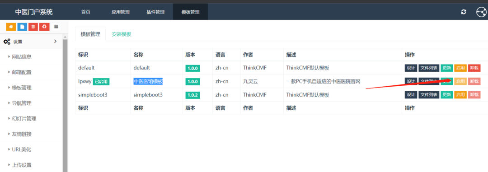This screenshot has width=488, height=172.
Task: Click 文件列表 button for simpleboot3 template
Action: point(429,94)
